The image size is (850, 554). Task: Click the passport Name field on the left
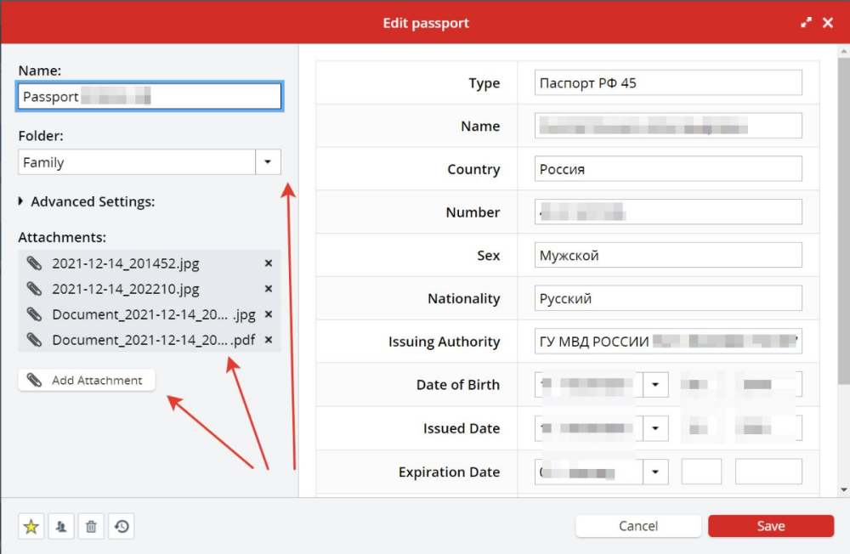point(150,97)
